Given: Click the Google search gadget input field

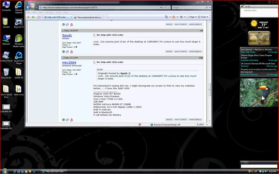Looking at the screenshot, I should [x=259, y=166].
